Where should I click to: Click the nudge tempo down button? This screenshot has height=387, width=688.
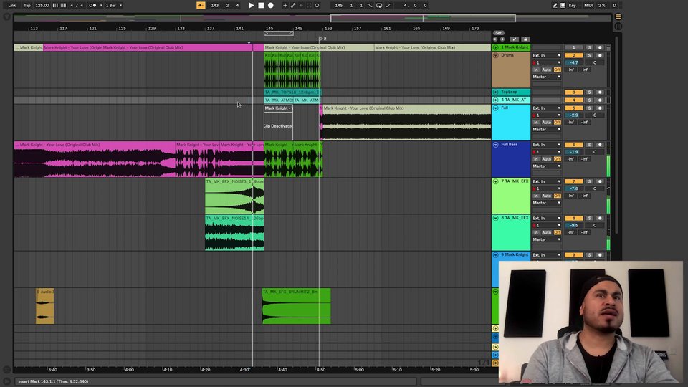55,5
